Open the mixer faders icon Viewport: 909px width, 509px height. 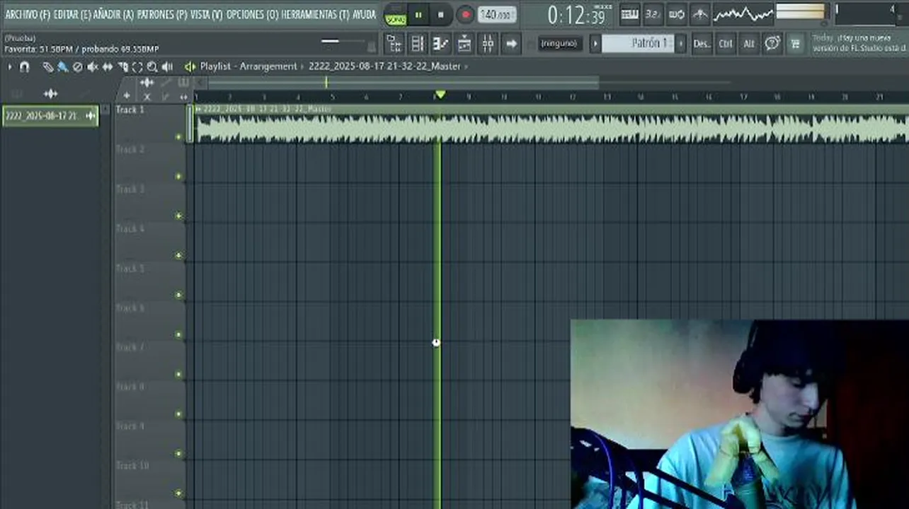click(488, 43)
